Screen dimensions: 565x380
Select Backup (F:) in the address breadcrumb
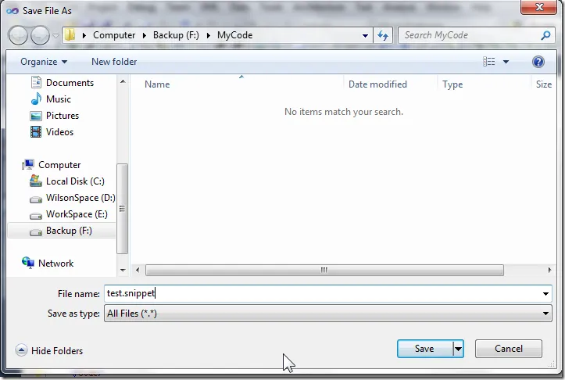pos(176,35)
